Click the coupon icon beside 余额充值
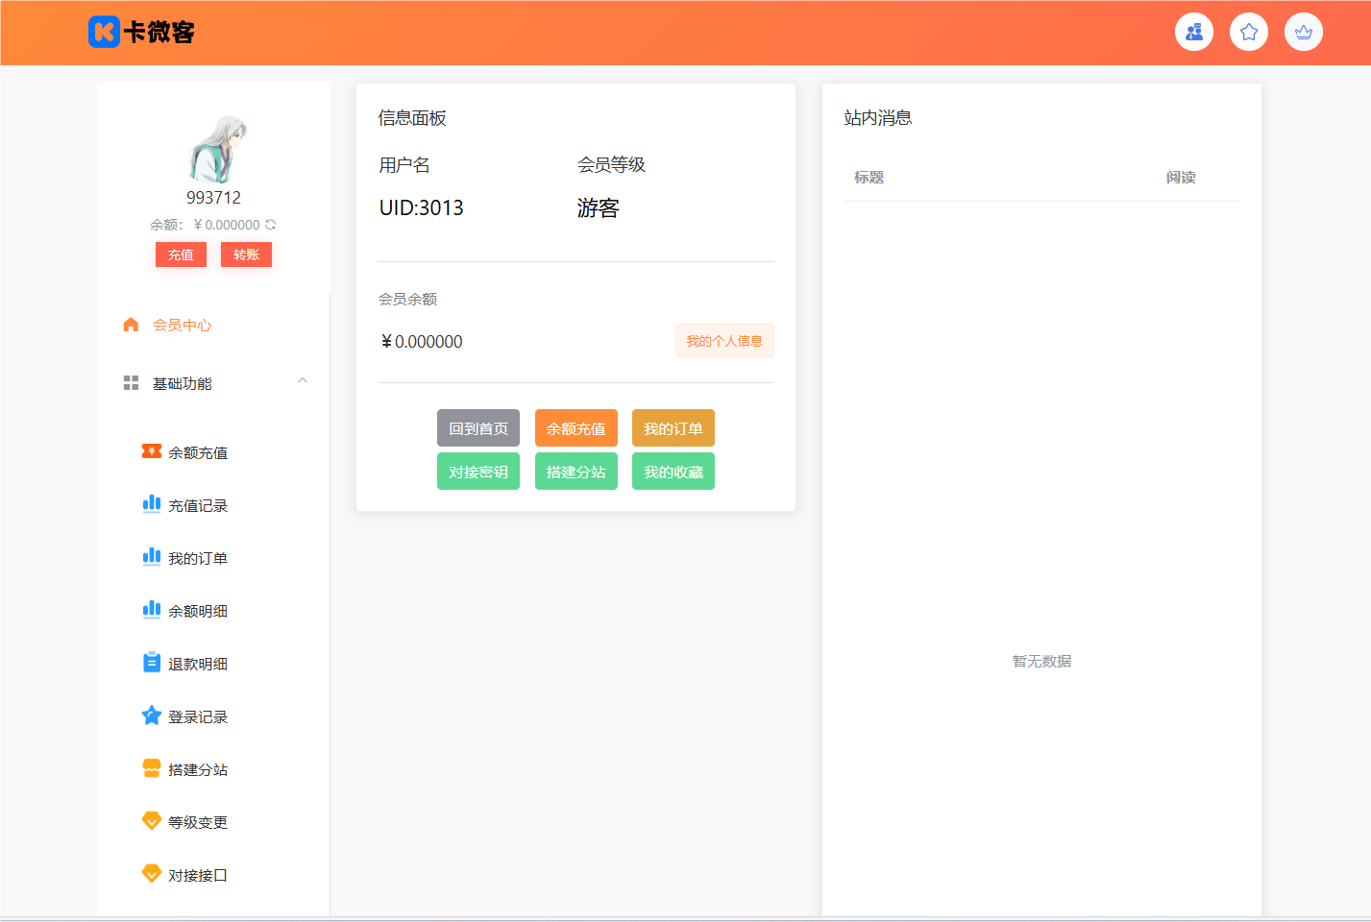1371x922 pixels. [152, 451]
